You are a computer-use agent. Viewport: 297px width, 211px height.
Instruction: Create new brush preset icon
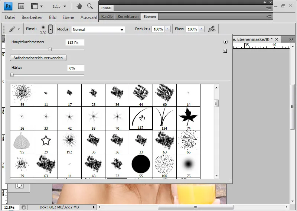pyautogui.click(x=225, y=51)
